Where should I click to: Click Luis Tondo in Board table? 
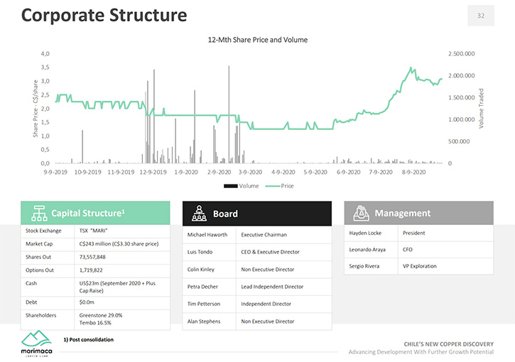[200, 252]
